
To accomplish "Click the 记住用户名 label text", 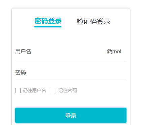I will [x=34, y=90].
